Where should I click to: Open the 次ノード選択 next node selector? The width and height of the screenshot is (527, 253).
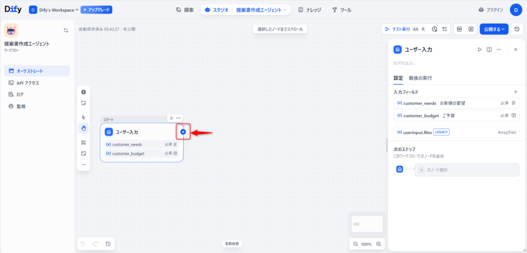pos(467,170)
